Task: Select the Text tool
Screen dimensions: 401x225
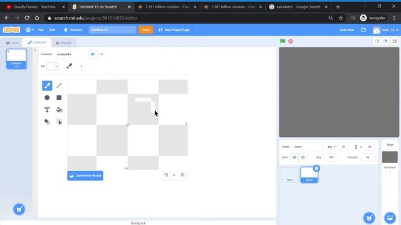Action: (x=47, y=110)
